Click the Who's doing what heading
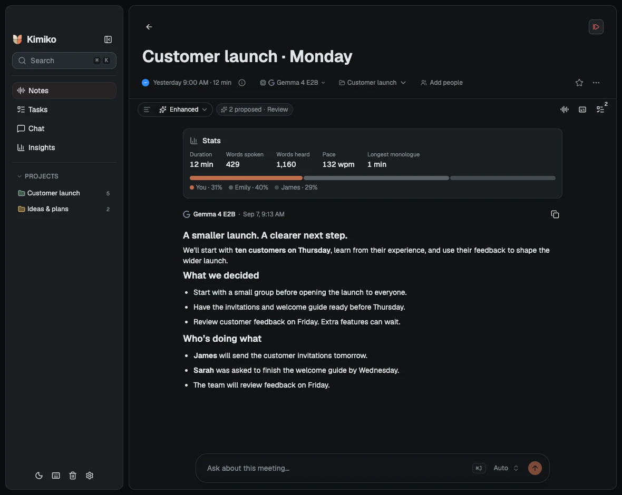Viewport: 622px width, 495px height. point(222,339)
